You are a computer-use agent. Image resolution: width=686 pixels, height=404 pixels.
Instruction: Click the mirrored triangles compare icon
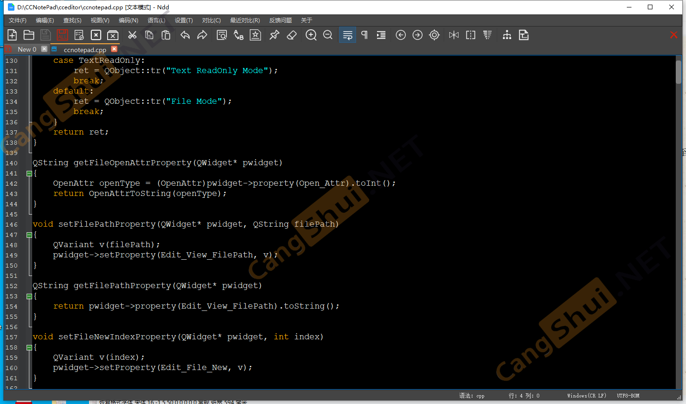tap(454, 35)
